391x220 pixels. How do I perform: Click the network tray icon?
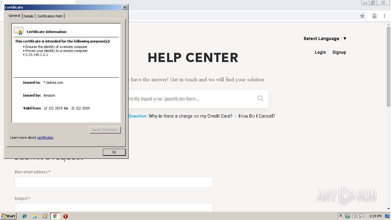tap(347, 216)
